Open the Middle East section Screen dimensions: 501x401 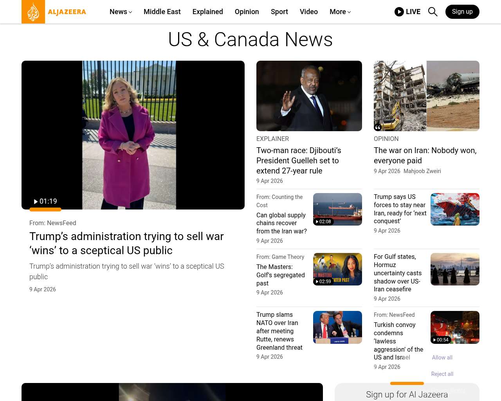pyautogui.click(x=162, y=12)
